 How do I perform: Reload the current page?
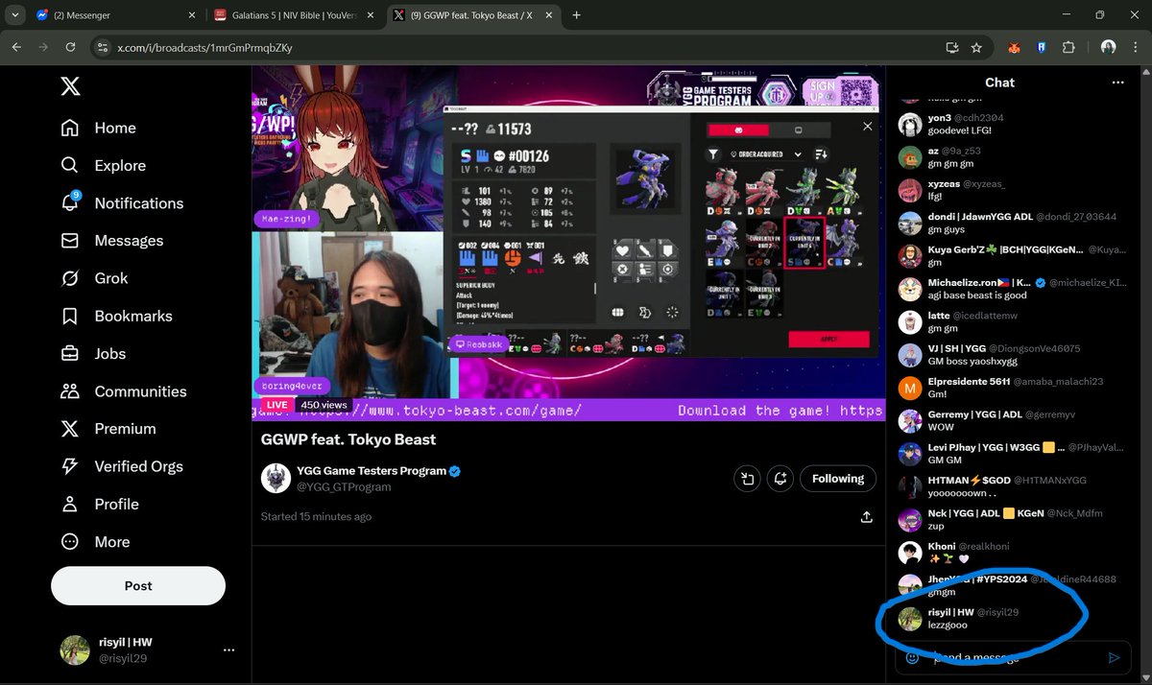[x=70, y=47]
